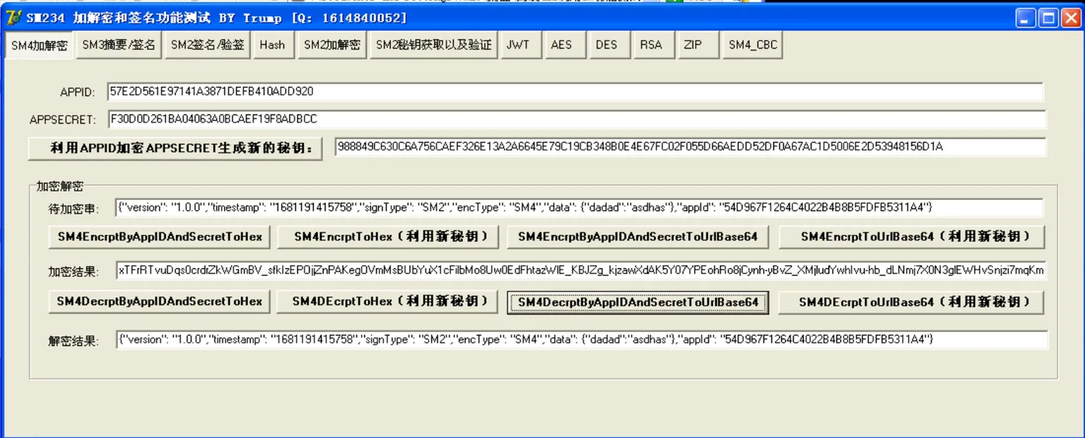Maximize the SM234 window
The width and height of the screenshot is (1085, 438).
tap(1048, 19)
